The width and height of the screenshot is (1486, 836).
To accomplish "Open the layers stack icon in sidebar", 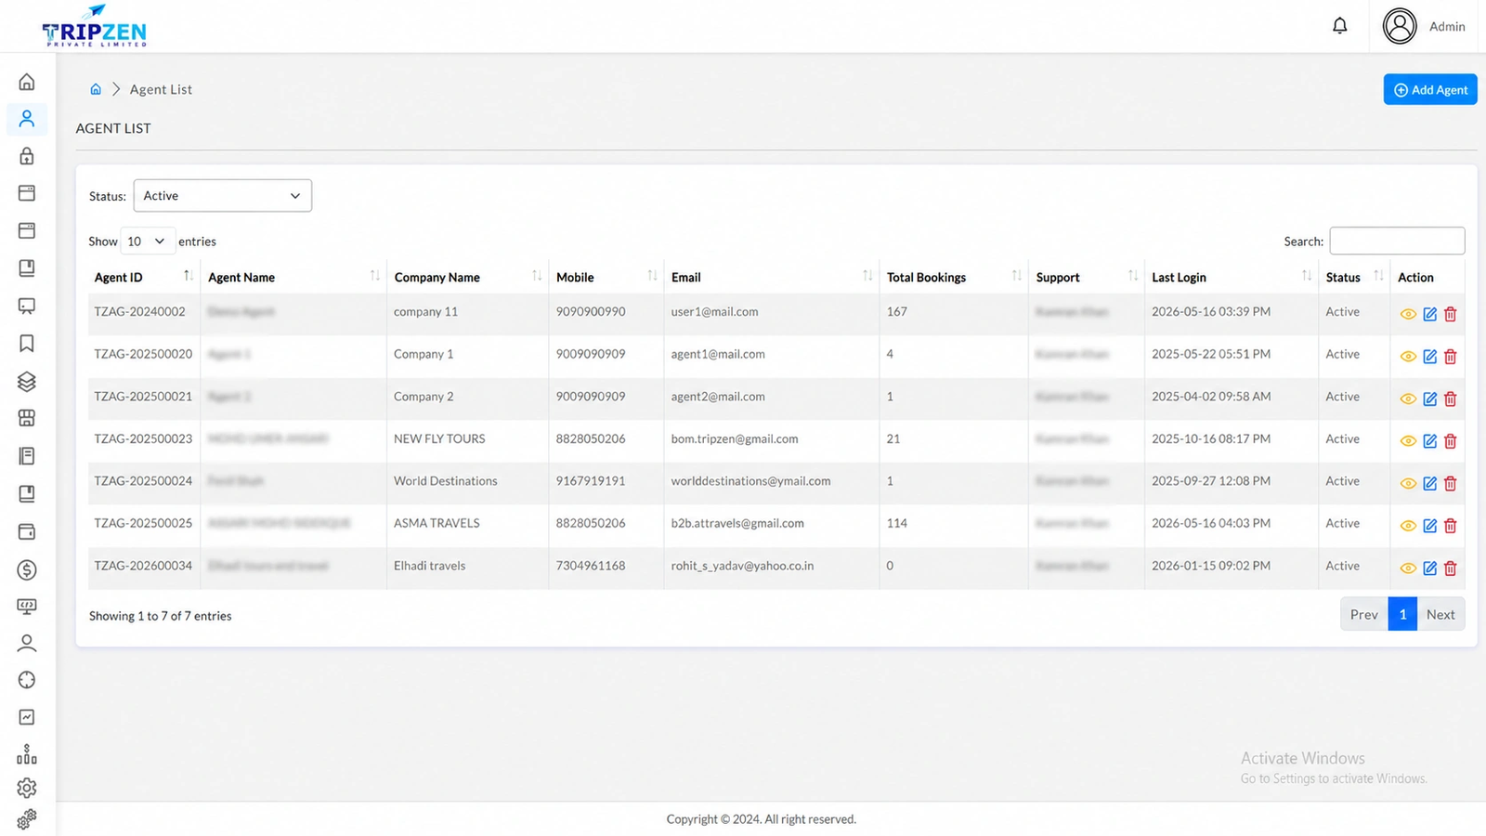I will point(27,382).
